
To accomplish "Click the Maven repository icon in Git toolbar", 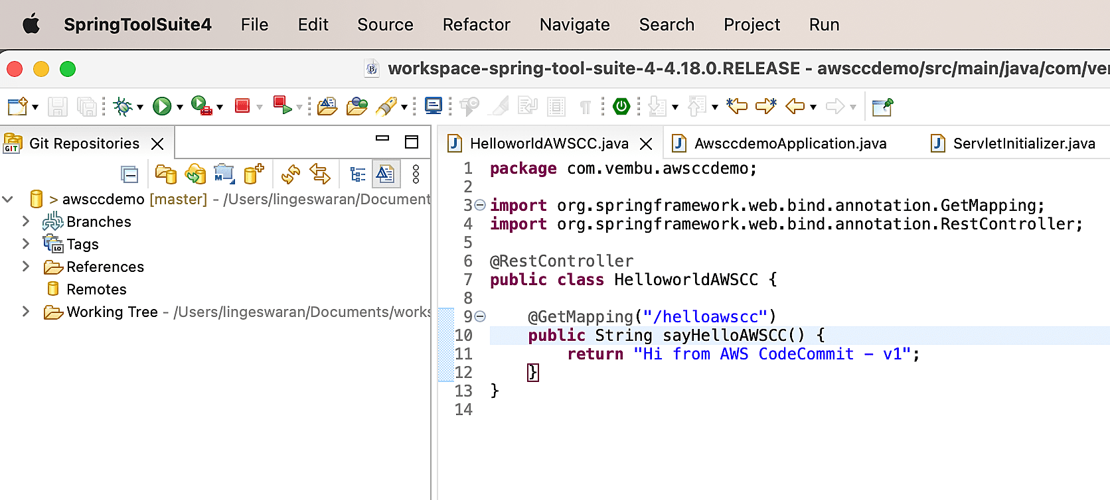I will pos(224,174).
